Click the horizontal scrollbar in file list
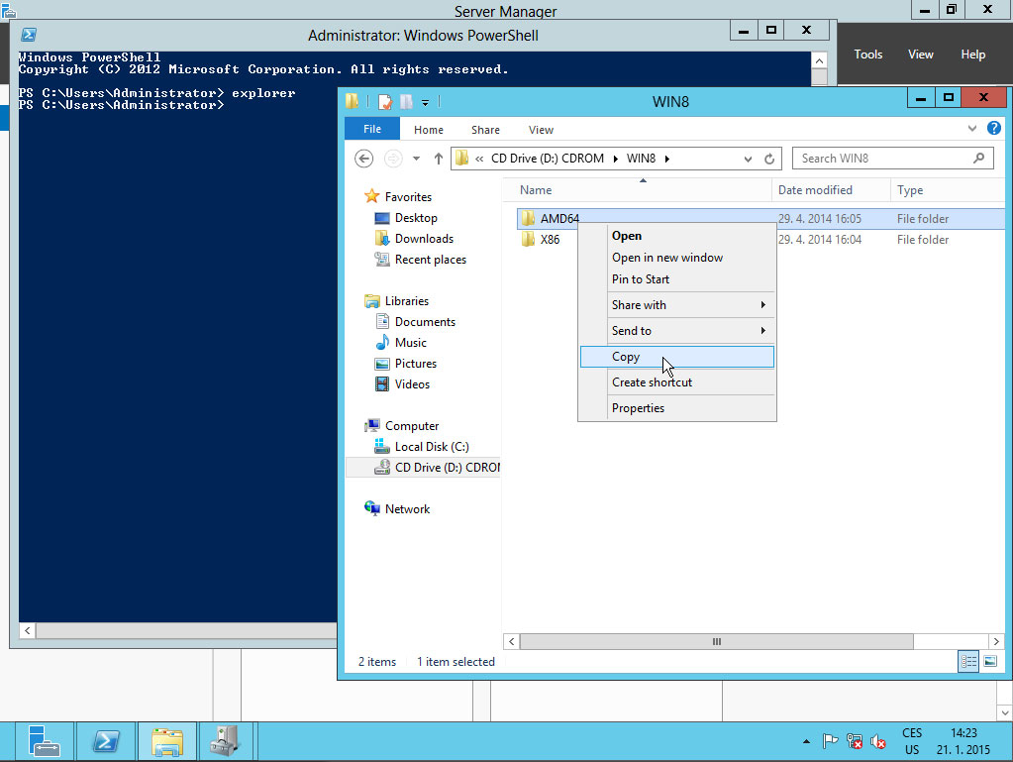 coord(717,641)
